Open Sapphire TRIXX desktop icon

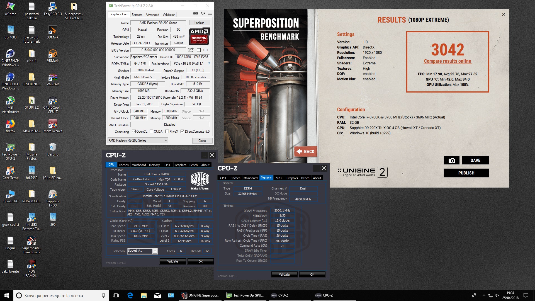pos(53,198)
